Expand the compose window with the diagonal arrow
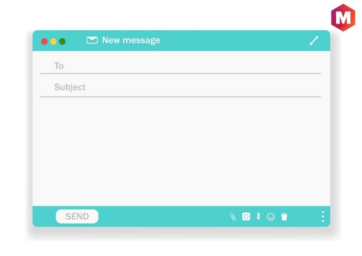This screenshot has height=256, width=362. click(314, 41)
